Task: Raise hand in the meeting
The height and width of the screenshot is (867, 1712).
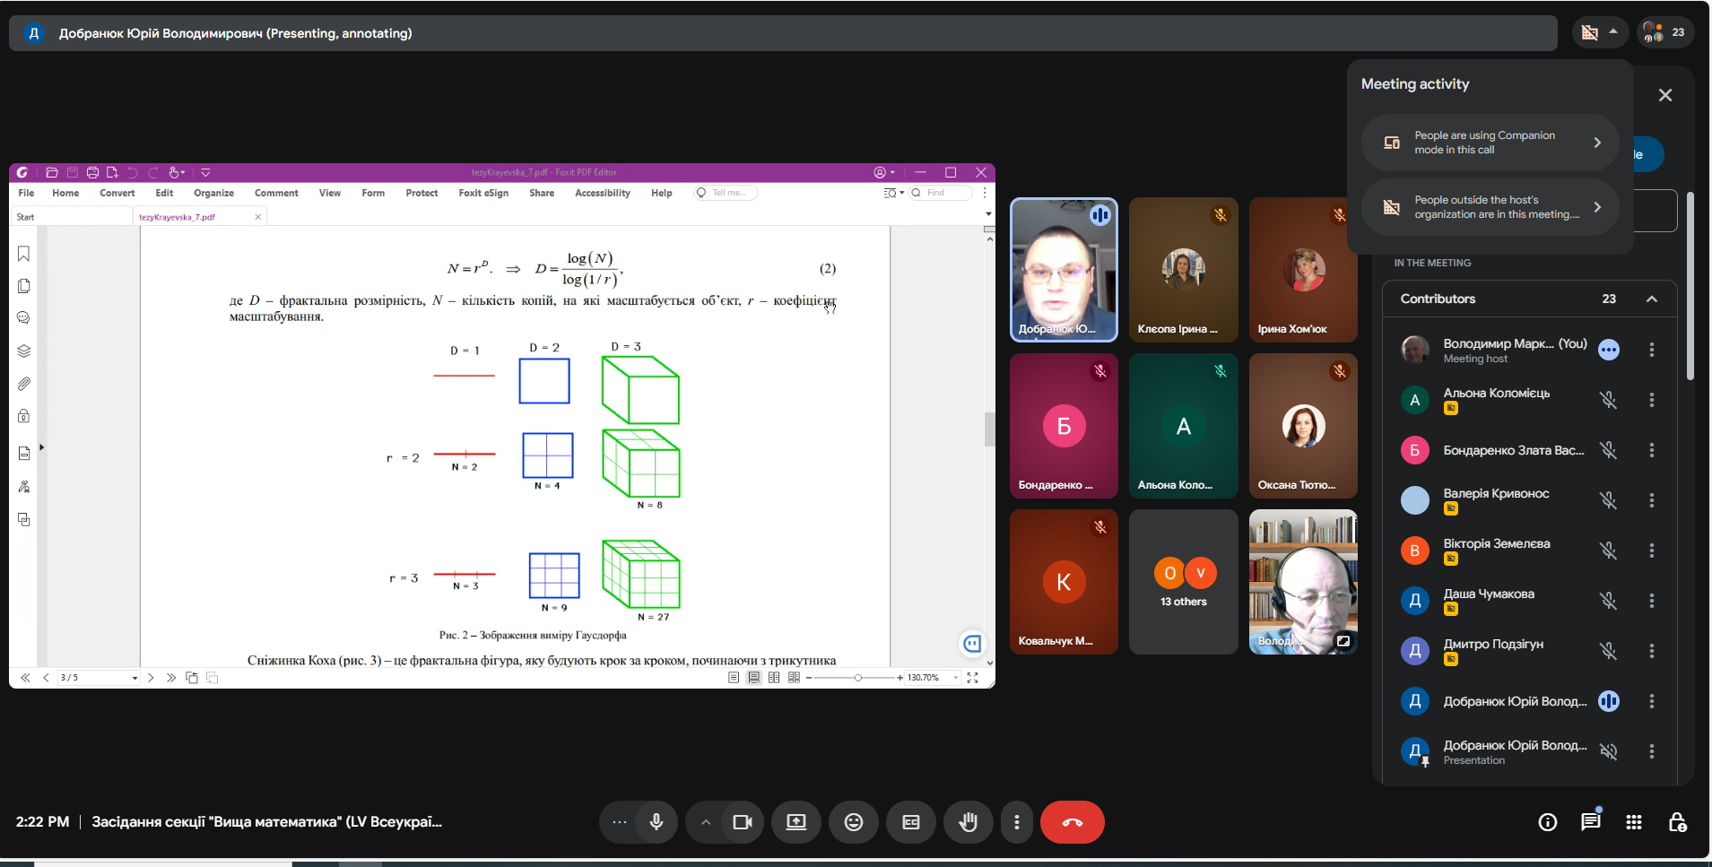Action: 968,822
